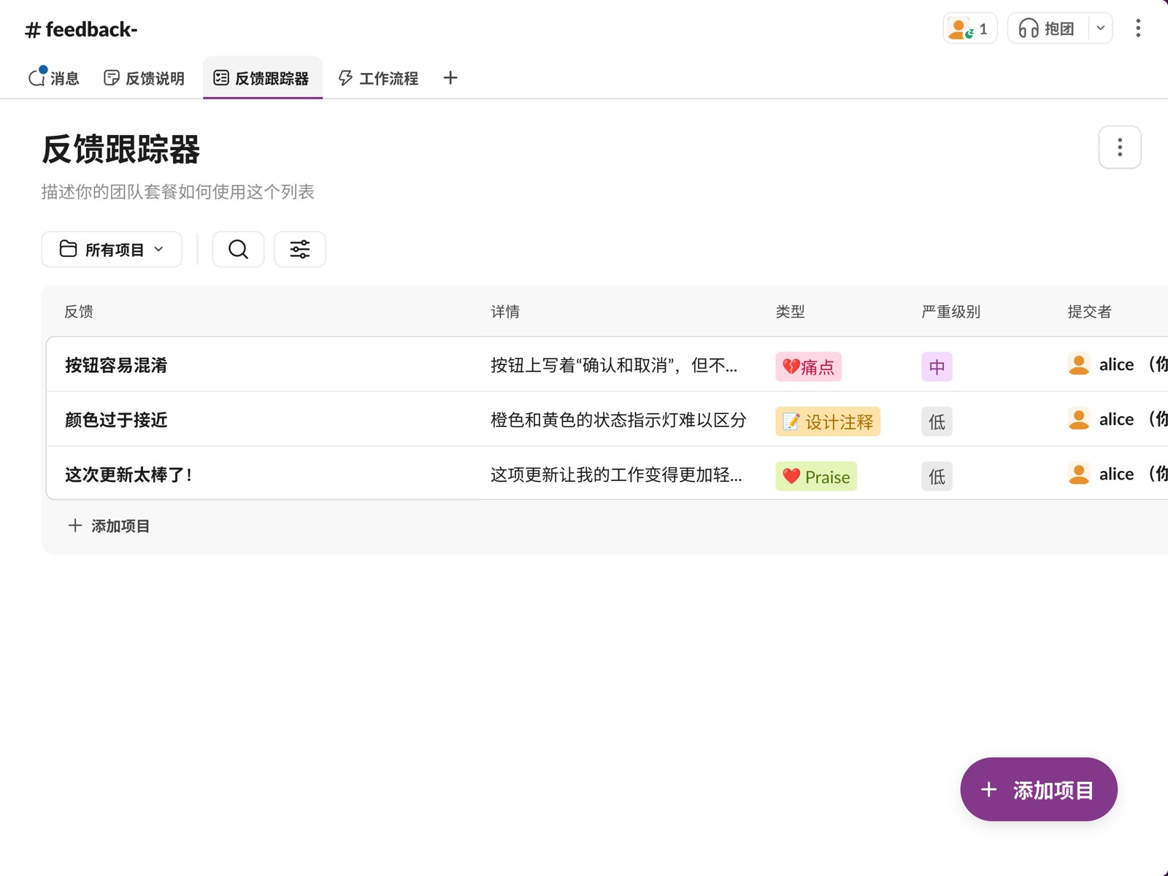Open the channel three-dot options menu

coord(1137,28)
